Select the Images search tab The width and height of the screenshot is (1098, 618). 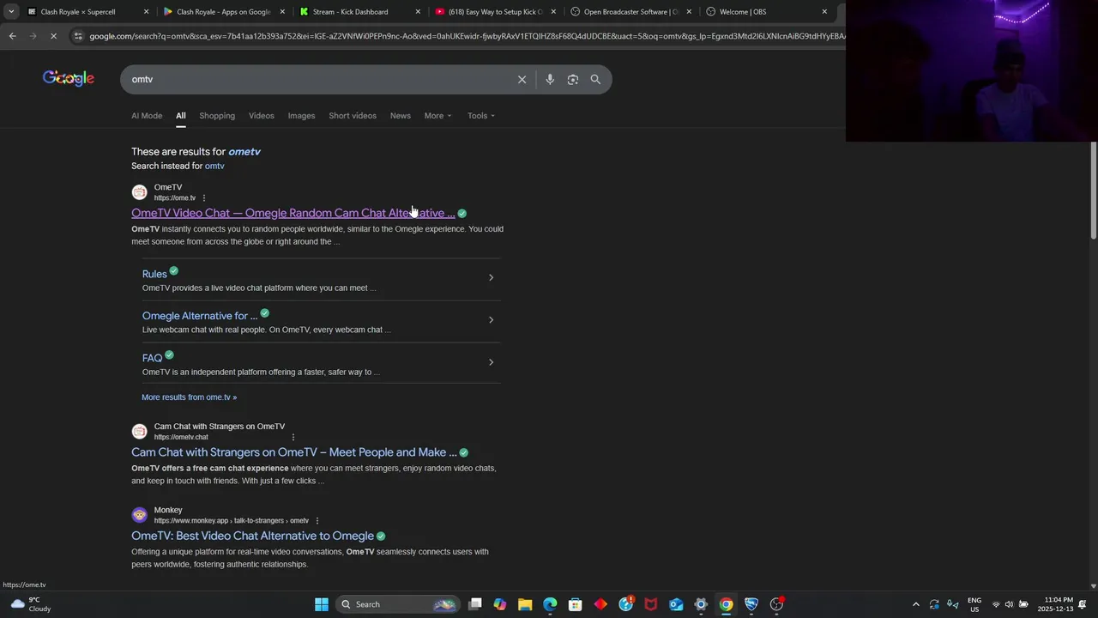[x=301, y=116]
